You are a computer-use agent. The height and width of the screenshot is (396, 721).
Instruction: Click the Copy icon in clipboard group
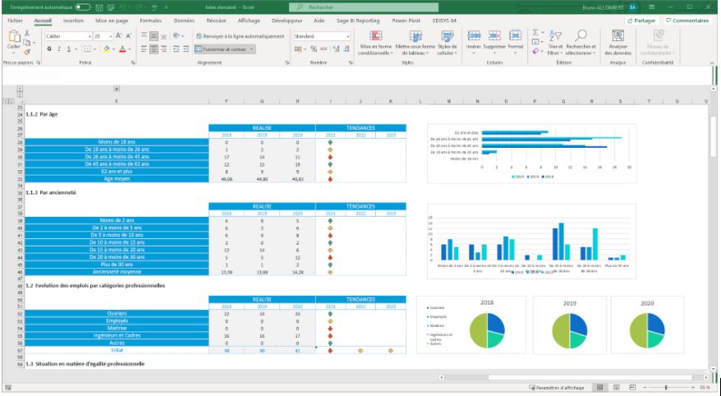pyautogui.click(x=27, y=43)
